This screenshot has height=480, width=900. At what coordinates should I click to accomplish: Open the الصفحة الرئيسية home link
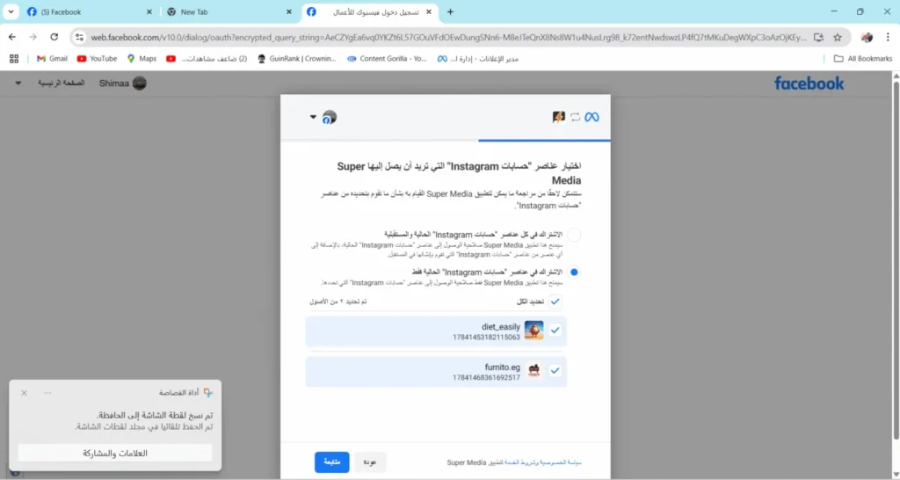pyautogui.click(x=61, y=84)
